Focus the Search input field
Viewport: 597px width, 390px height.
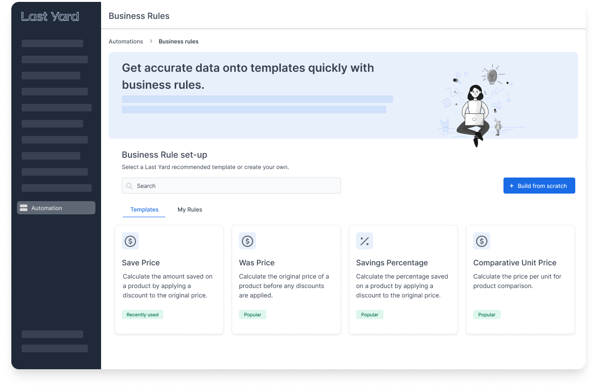236,186
